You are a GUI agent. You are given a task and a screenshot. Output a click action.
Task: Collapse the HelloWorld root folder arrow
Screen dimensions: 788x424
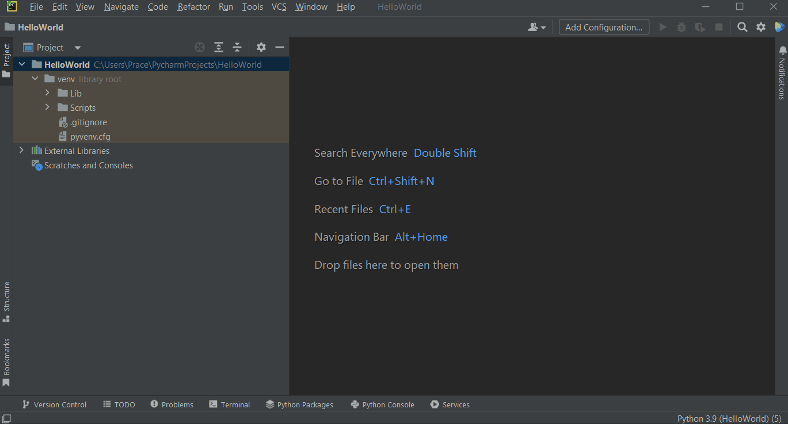coord(22,64)
